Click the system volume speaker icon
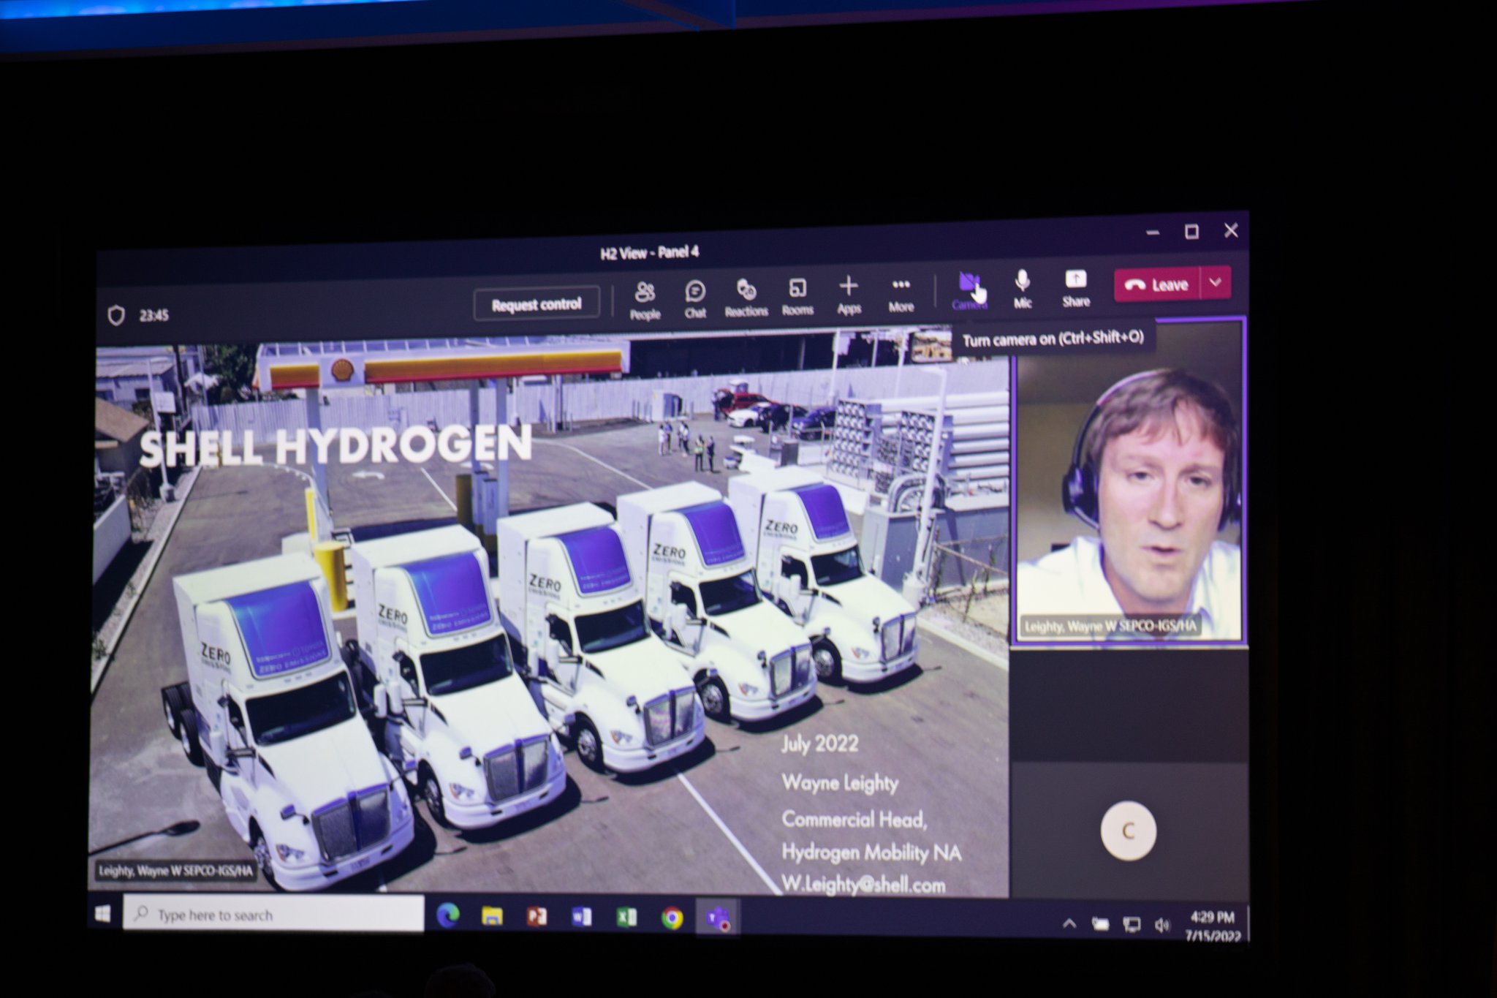 pos(1161,925)
